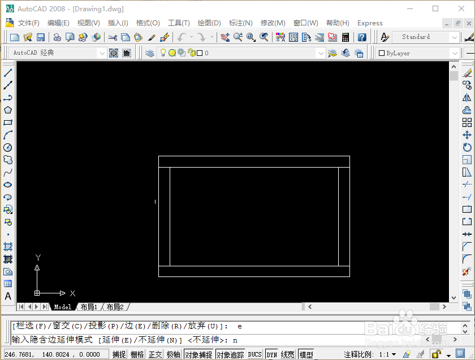
Task: Open the Layer Properties Manager icon
Action: tap(150, 53)
